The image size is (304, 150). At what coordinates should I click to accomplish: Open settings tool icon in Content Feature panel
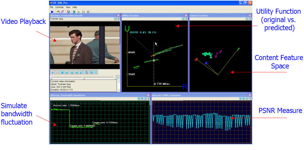(247, 19)
